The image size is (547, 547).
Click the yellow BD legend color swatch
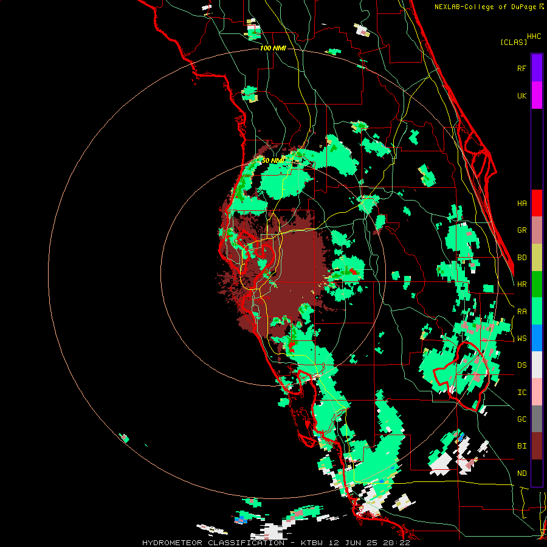537,257
